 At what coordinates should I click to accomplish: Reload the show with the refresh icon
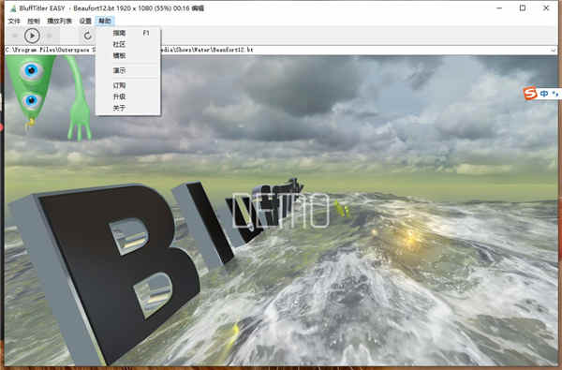[x=88, y=36]
